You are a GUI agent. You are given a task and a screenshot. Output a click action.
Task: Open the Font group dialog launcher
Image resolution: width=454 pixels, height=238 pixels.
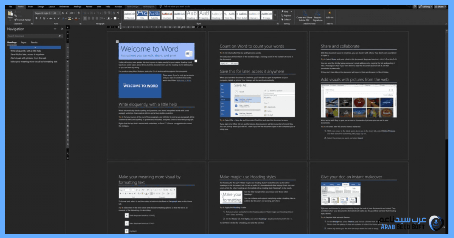click(80, 23)
